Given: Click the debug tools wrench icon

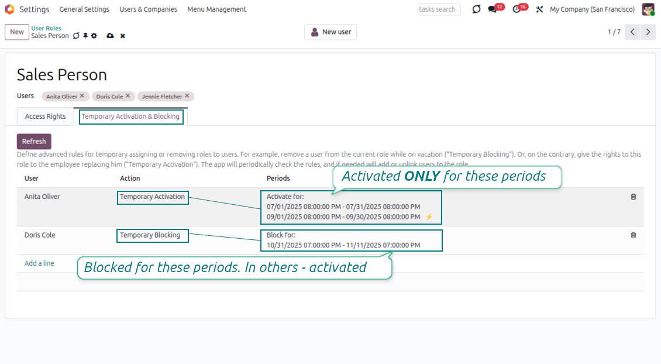Looking at the screenshot, I should [x=539, y=9].
